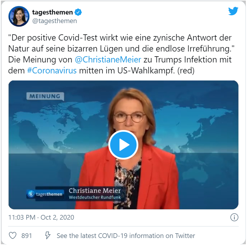Play the embedded video
Screen dimensions: 247x246
coord(123,145)
